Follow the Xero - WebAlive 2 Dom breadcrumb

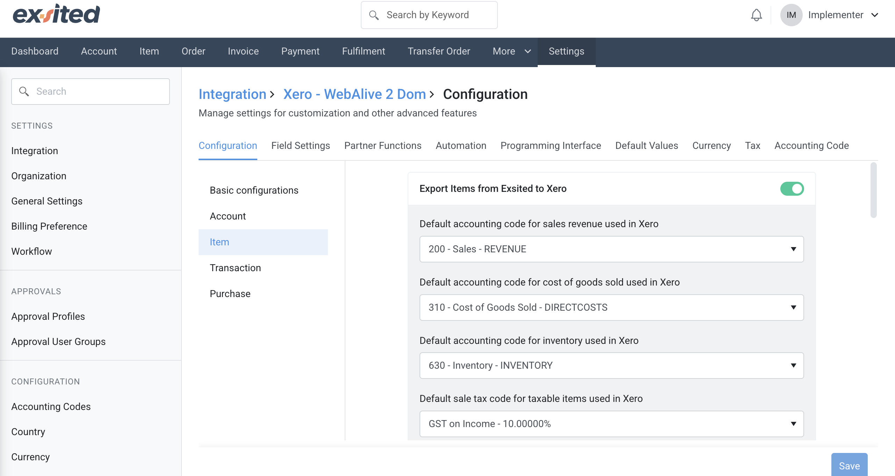click(355, 94)
